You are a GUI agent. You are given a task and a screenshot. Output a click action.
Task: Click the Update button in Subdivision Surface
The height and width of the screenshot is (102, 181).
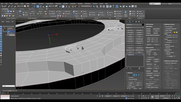(171, 56)
